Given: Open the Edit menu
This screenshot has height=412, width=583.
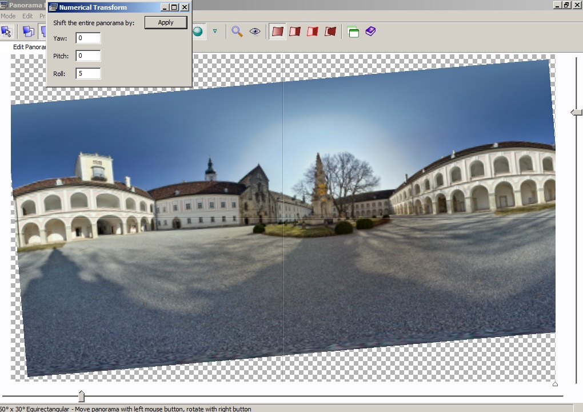Looking at the screenshot, I should (27, 16).
